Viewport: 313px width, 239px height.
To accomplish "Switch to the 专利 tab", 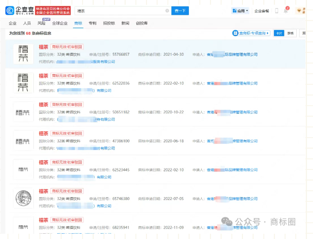I will pos(92,23).
